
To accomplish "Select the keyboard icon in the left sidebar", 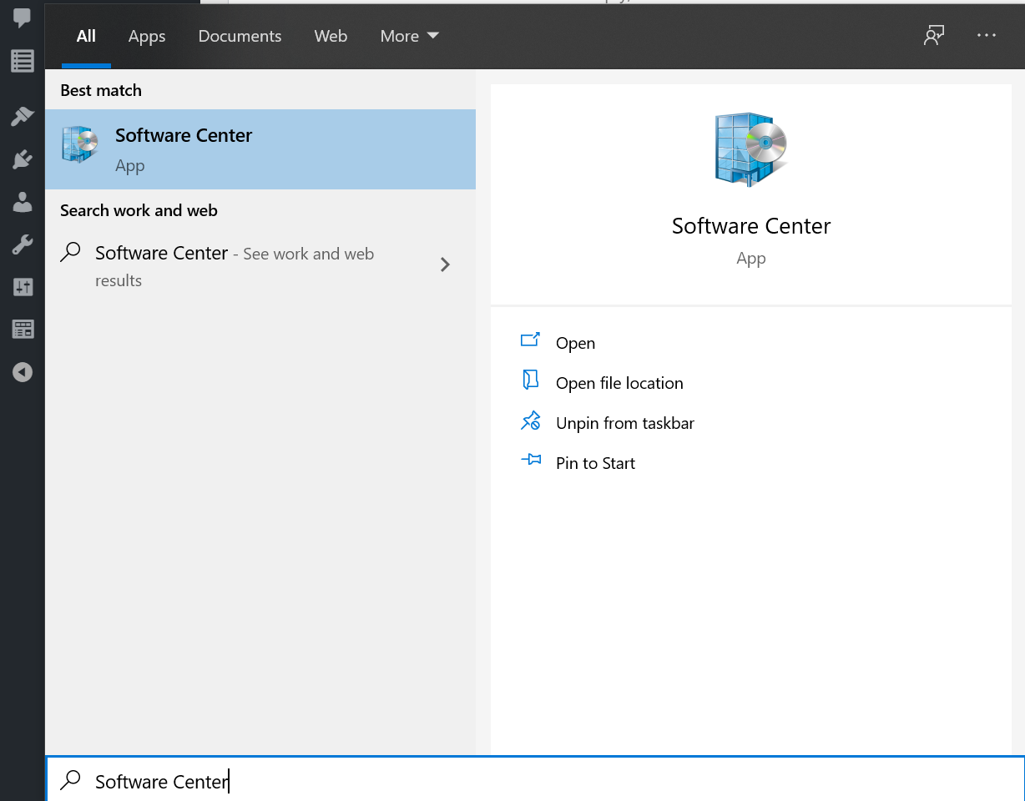I will (21, 329).
